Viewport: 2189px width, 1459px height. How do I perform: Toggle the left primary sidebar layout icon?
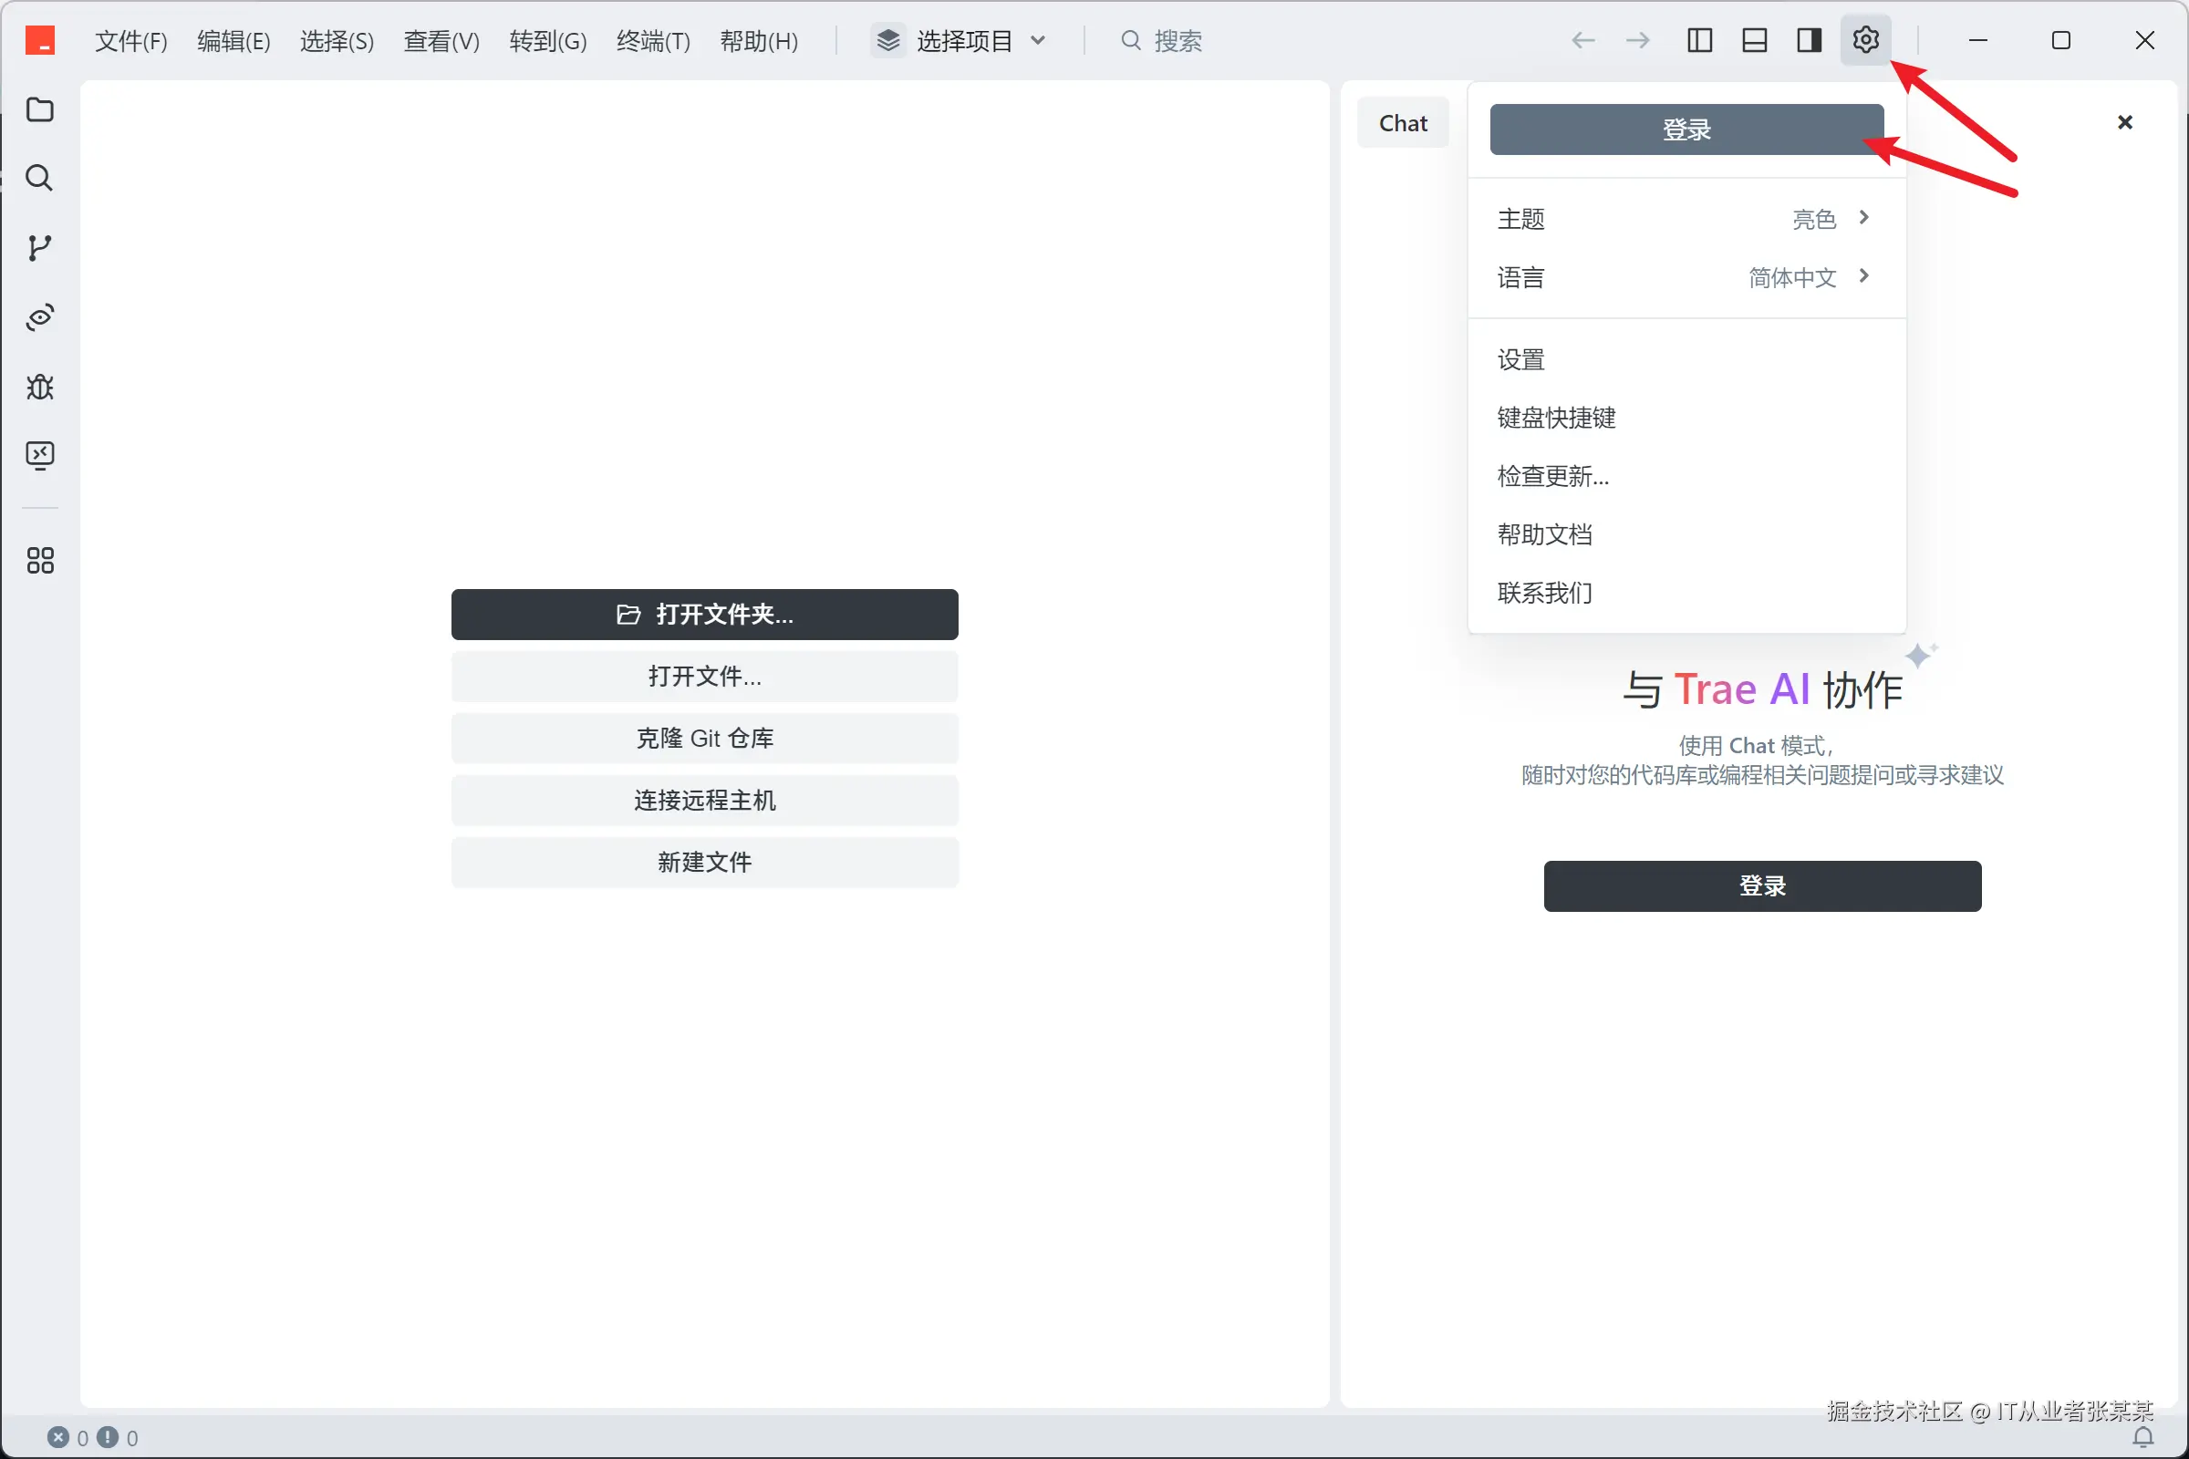click(1699, 40)
